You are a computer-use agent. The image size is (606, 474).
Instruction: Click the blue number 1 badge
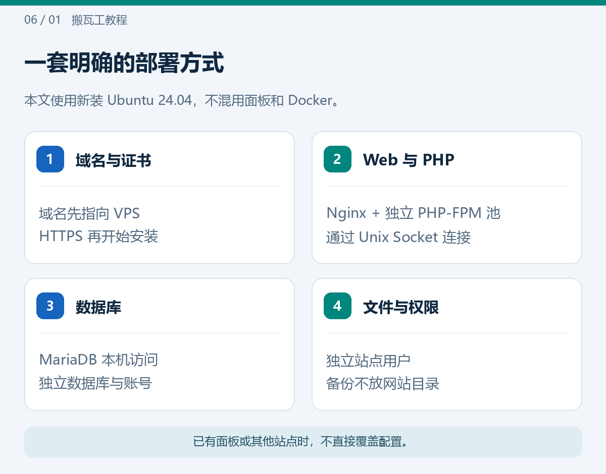pos(50,159)
